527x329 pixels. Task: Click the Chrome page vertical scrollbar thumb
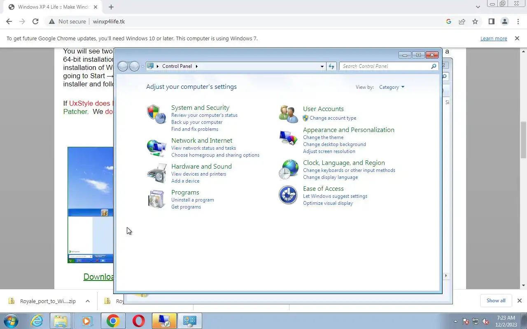point(523,140)
